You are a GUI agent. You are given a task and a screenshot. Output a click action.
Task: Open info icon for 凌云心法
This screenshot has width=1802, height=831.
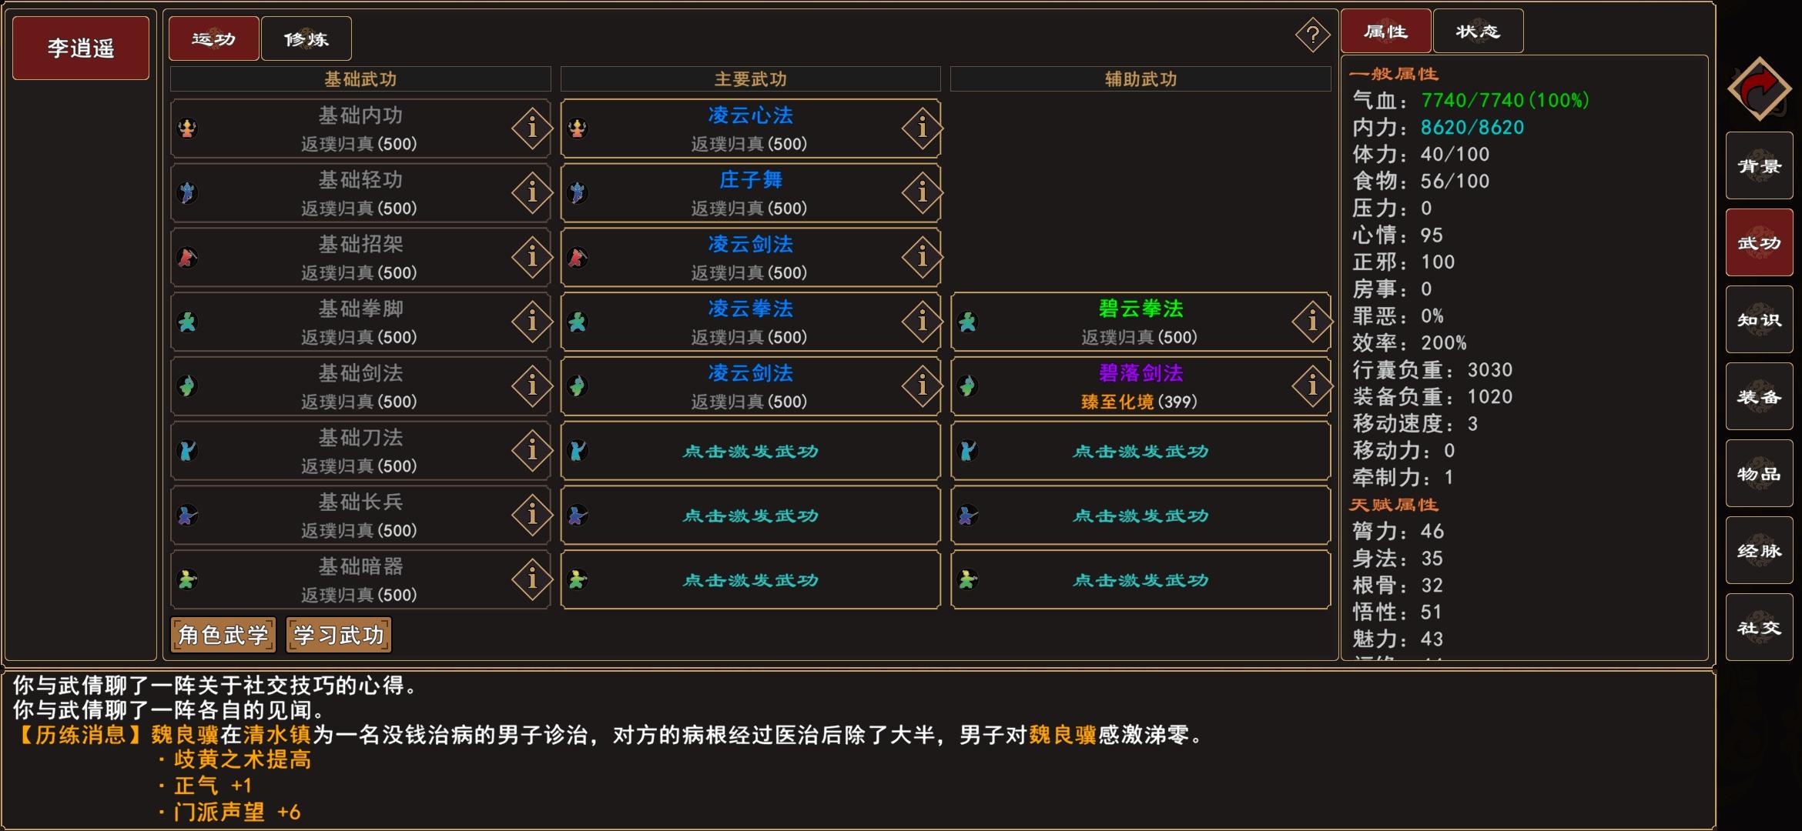(922, 128)
